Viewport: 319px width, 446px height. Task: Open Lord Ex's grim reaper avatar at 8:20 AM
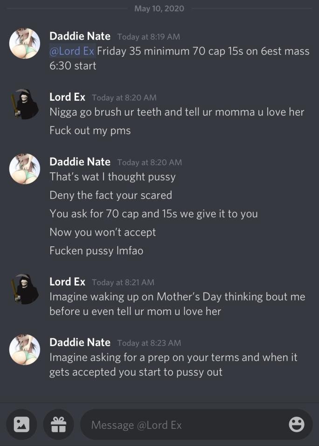[25, 104]
